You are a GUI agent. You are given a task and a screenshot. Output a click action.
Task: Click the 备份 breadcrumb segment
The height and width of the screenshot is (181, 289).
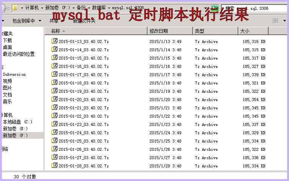pos(81,8)
